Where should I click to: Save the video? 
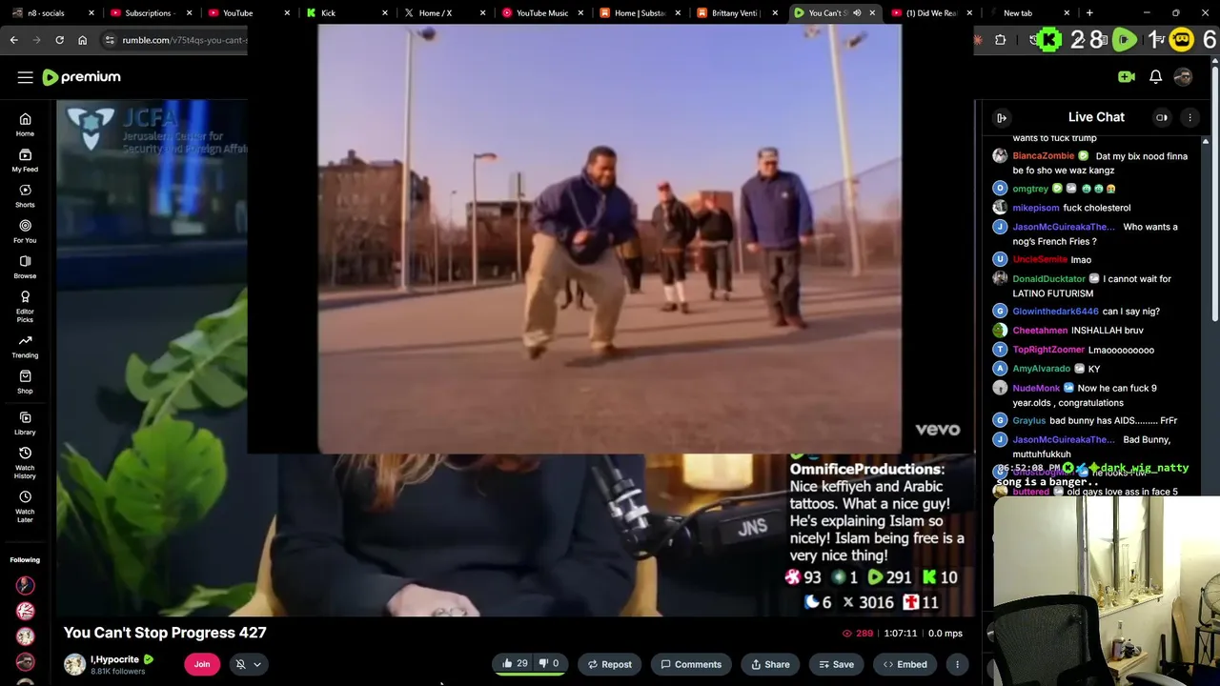836,664
